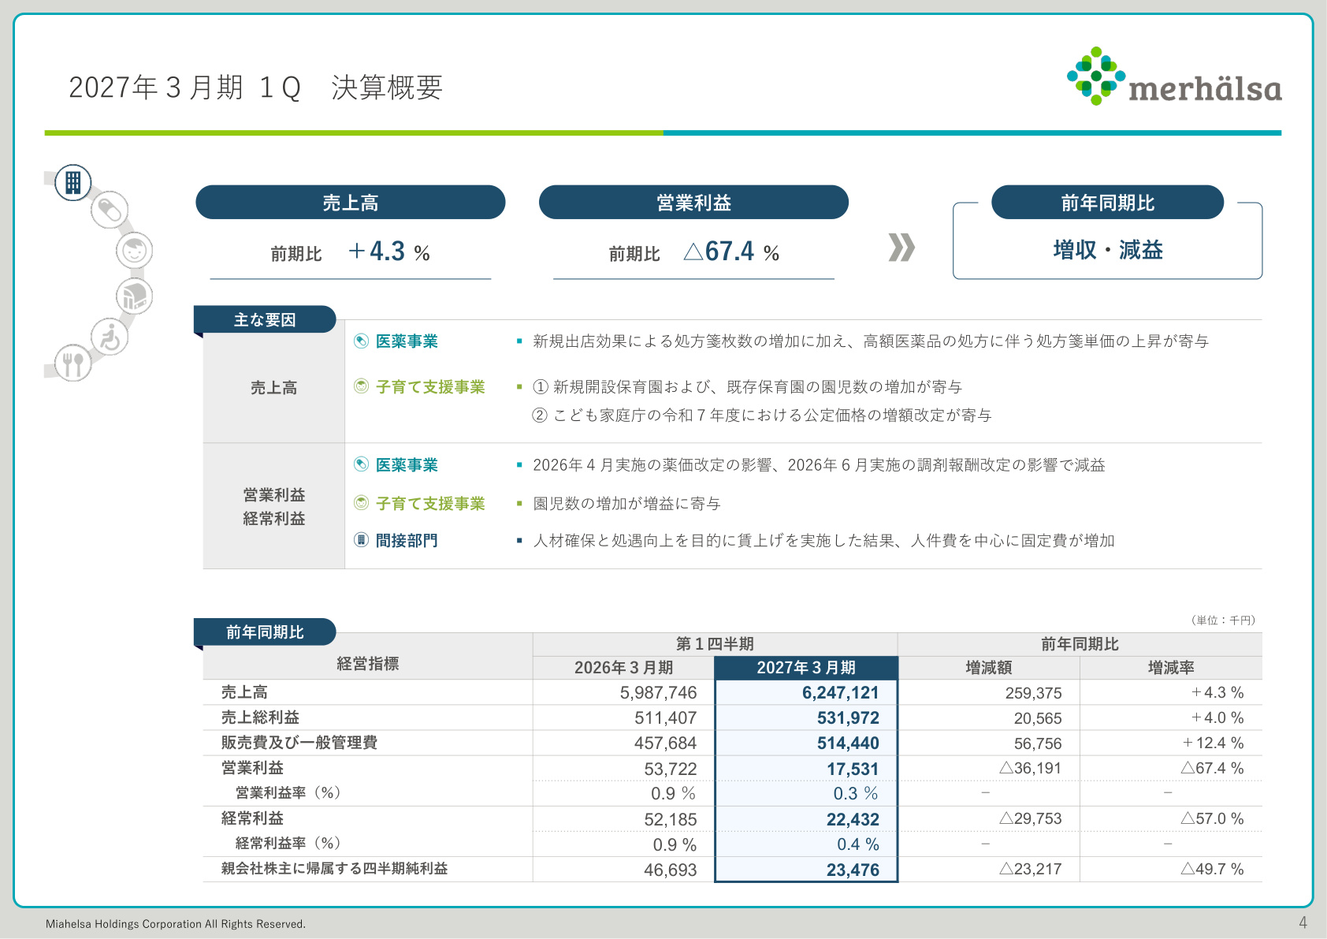Click the 園児数の増加が増益に寄与 bullet
The height and width of the screenshot is (939, 1327).
(x=626, y=503)
